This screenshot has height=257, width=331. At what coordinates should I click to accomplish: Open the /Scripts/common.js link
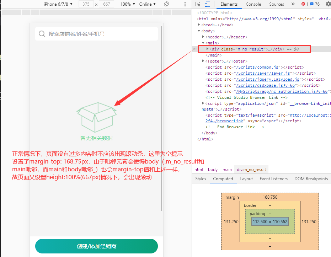[257, 67]
